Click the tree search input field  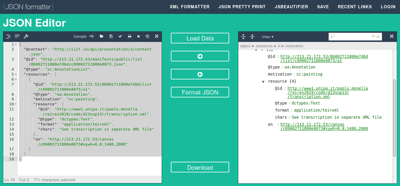(352, 36)
